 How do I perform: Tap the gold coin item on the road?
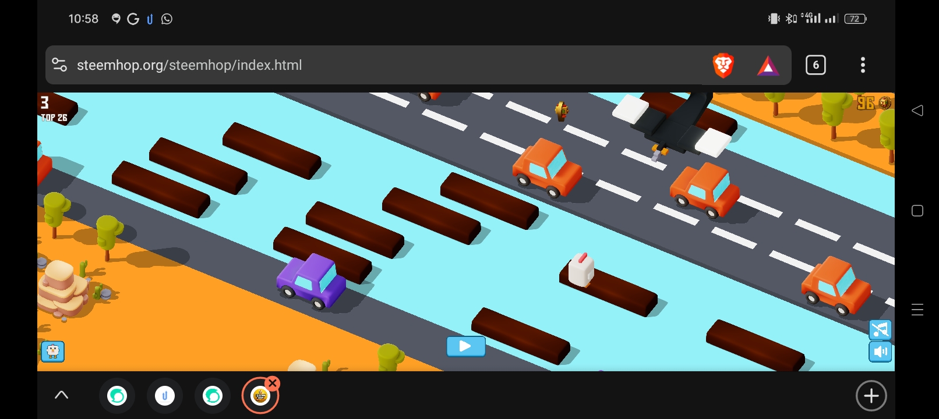(x=562, y=111)
